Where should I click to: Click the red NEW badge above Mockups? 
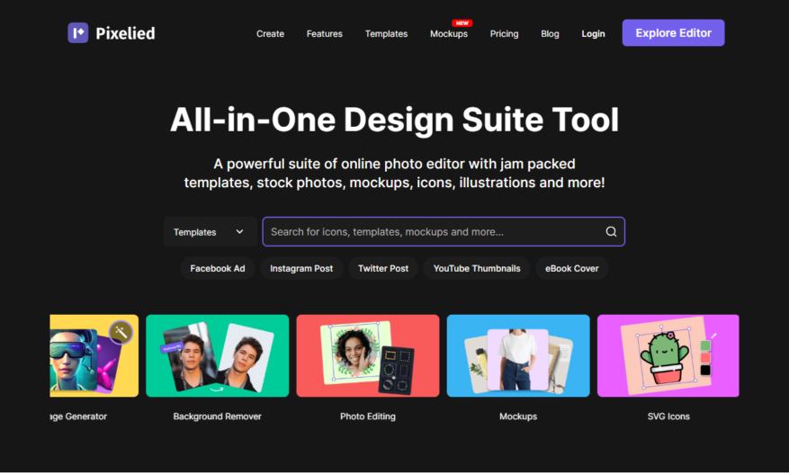pos(462,23)
